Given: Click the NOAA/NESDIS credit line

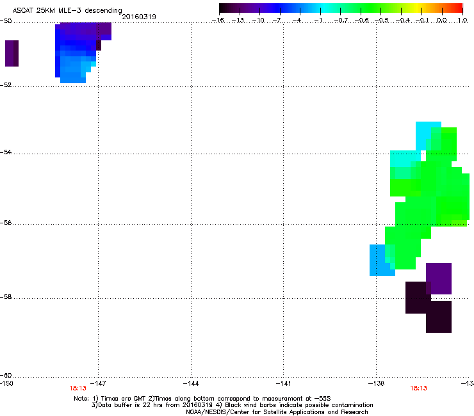Looking at the screenshot, I should pos(277,412).
